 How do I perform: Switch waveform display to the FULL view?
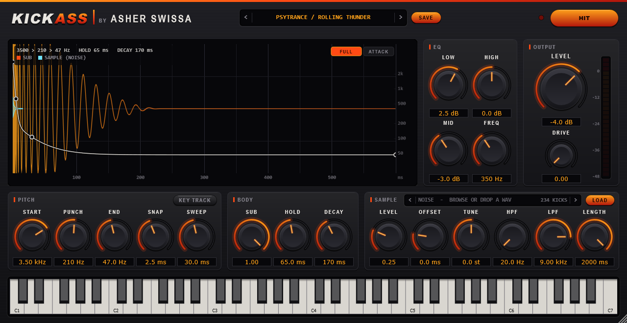tap(346, 51)
